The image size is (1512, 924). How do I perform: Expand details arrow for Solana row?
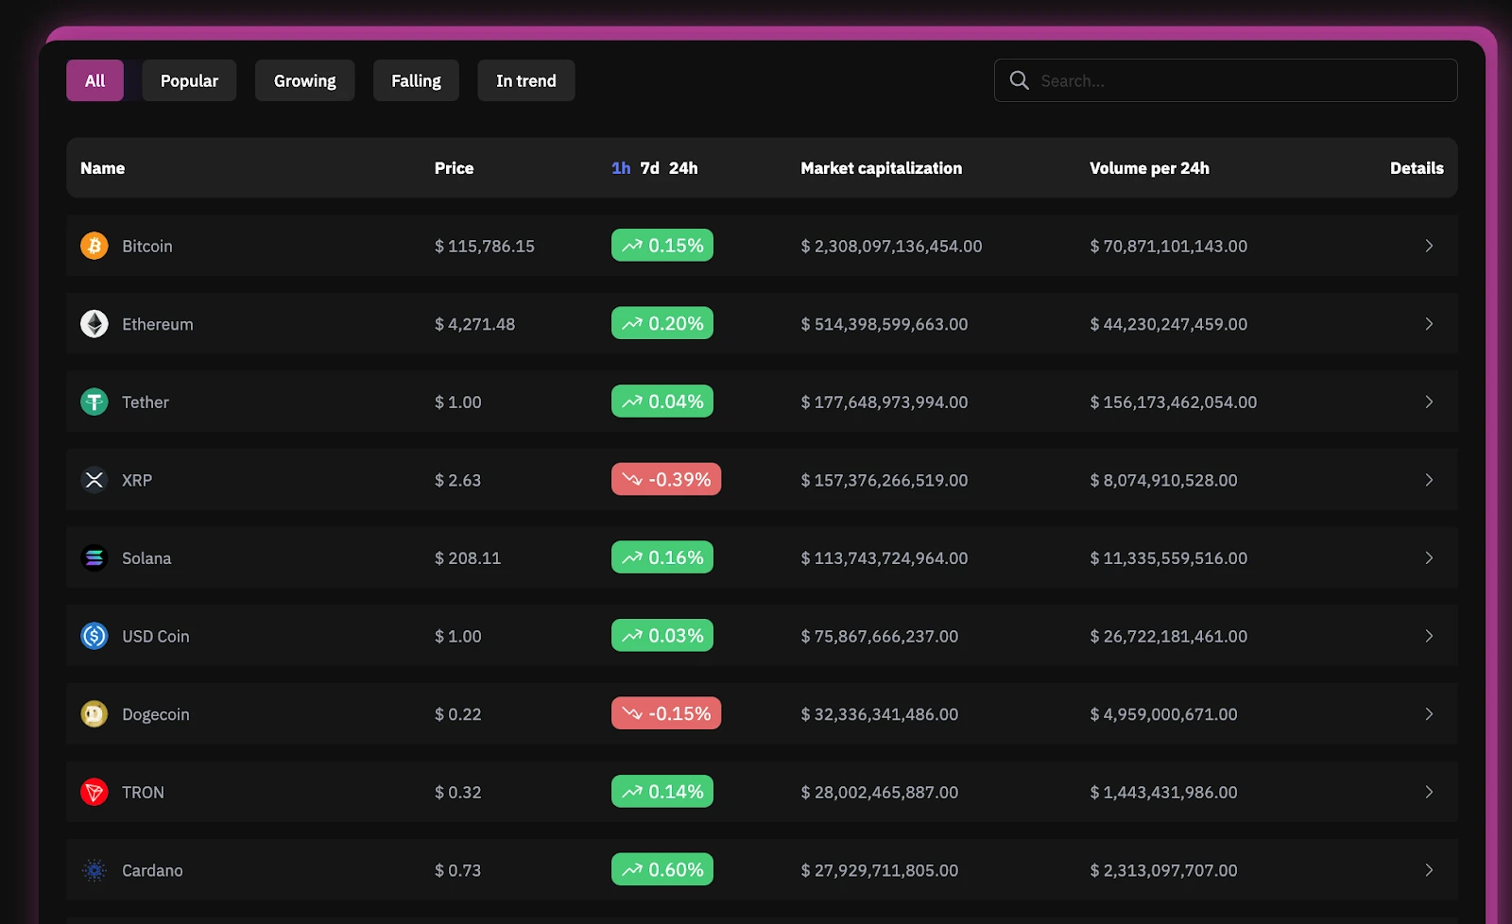coord(1428,558)
